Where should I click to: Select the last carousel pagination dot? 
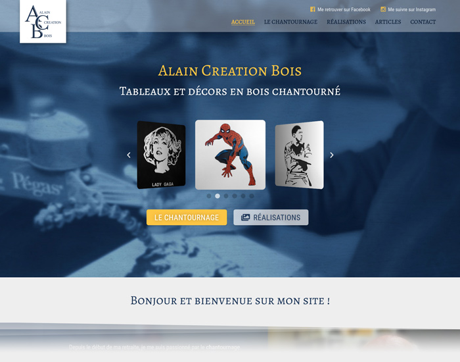coord(252,196)
